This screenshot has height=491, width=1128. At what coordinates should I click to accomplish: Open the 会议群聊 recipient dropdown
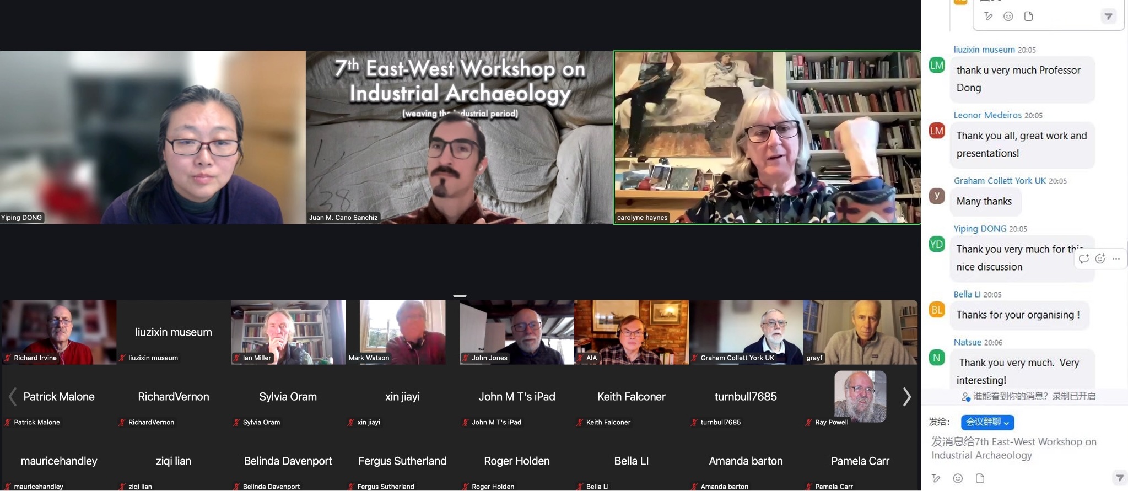point(987,422)
